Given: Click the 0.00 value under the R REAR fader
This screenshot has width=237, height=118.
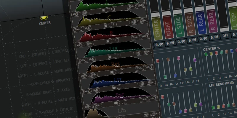Looking at the screenshot, I should [214, 37].
